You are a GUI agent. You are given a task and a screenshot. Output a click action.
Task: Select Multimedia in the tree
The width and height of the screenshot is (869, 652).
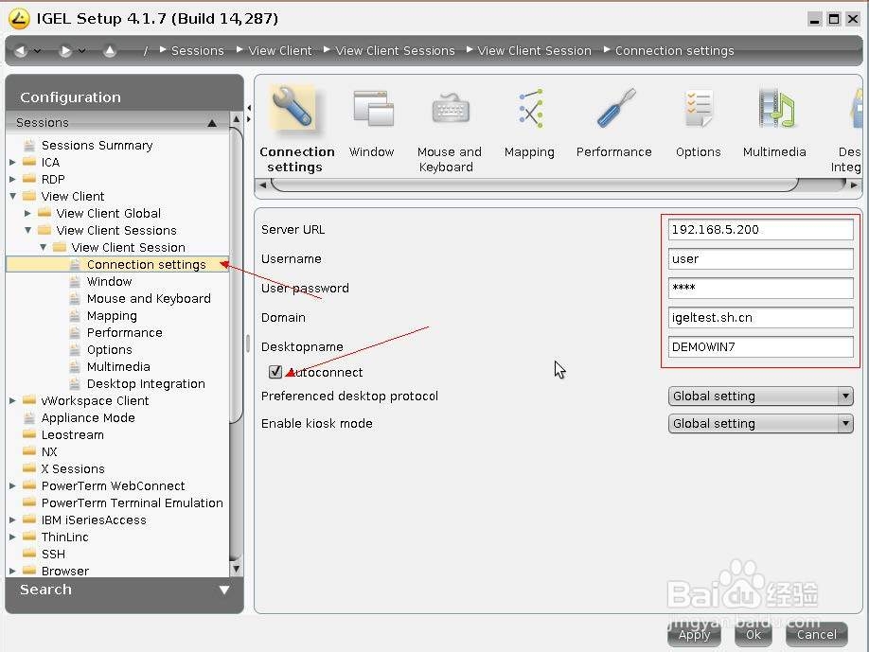118,367
